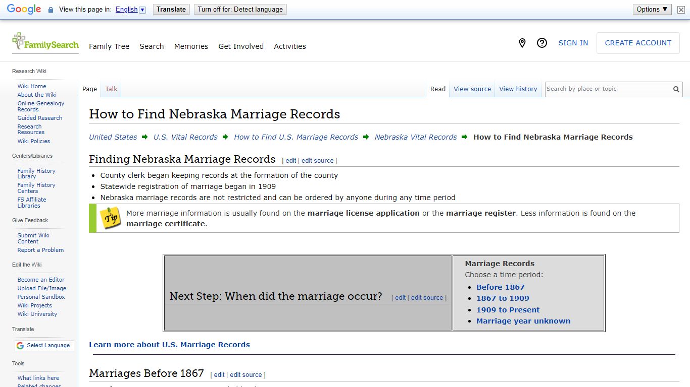Click edit source next to Finding Nebraska Marriage Records
Viewport: 690px width, 387px height.
[x=318, y=161]
